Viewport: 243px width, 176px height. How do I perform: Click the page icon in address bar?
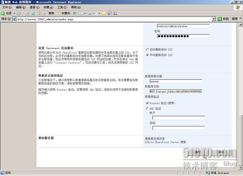[15, 19]
